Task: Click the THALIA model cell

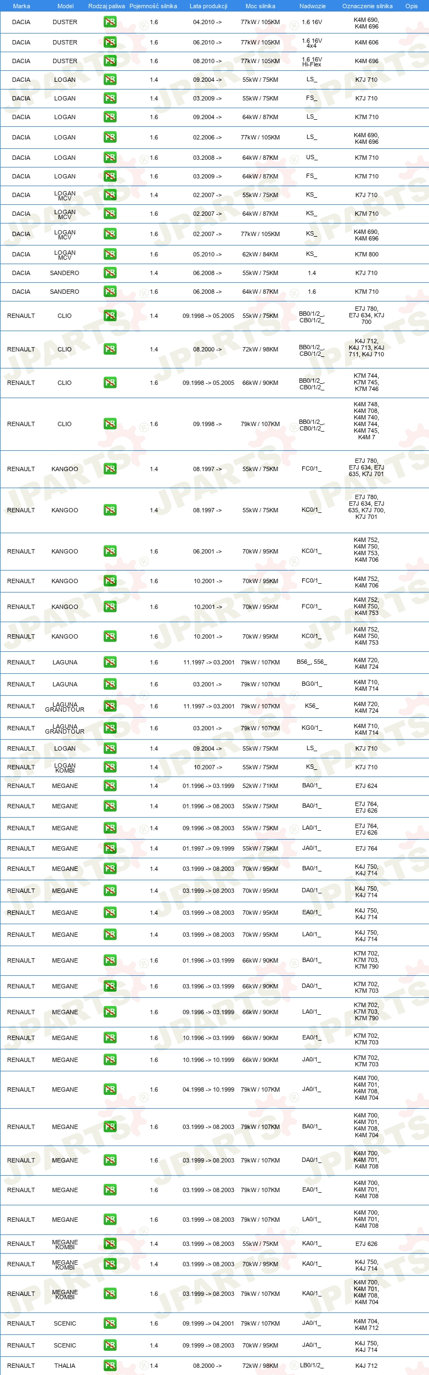Action: 65,1366
